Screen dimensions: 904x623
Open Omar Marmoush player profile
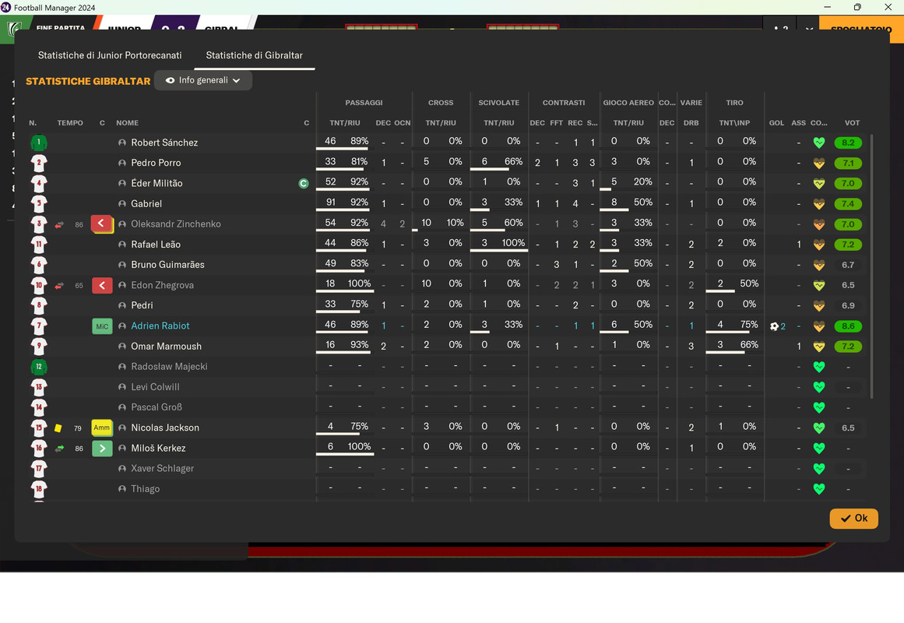166,346
